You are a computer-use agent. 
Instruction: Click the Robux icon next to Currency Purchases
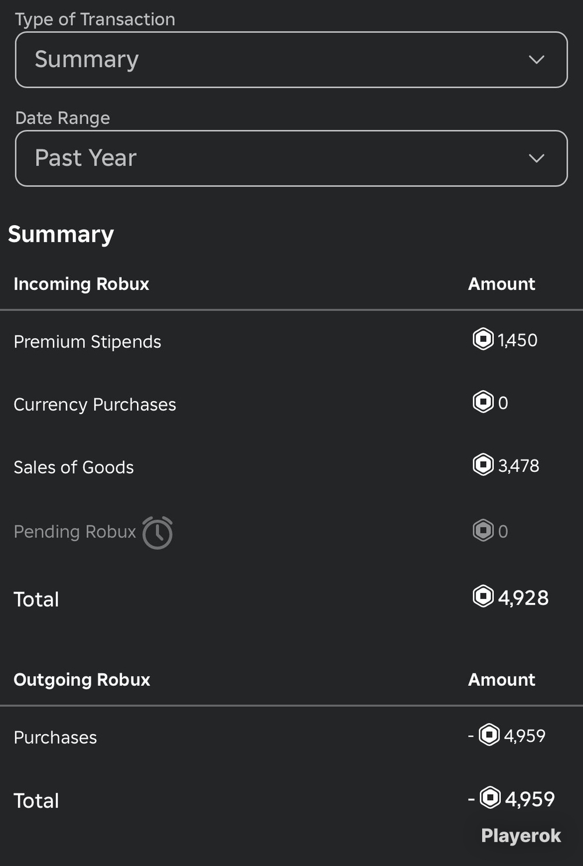(483, 402)
